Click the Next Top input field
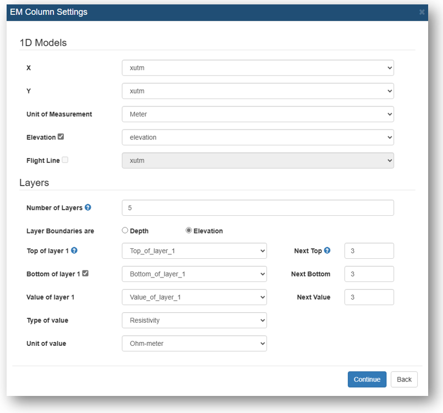The width and height of the screenshot is (443, 413). point(369,251)
